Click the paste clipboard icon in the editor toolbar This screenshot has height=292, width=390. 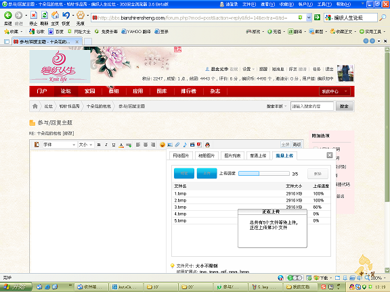(37, 145)
